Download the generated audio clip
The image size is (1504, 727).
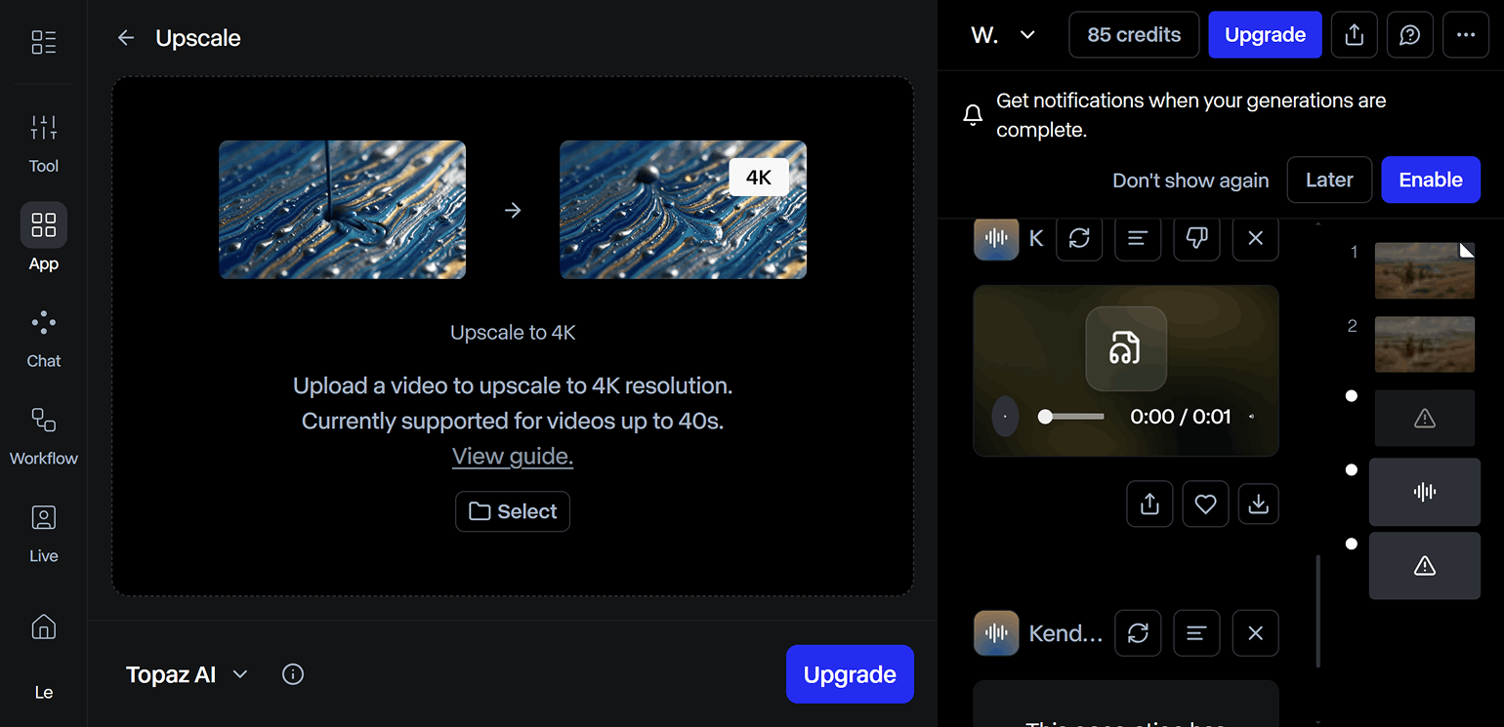[x=1259, y=504]
